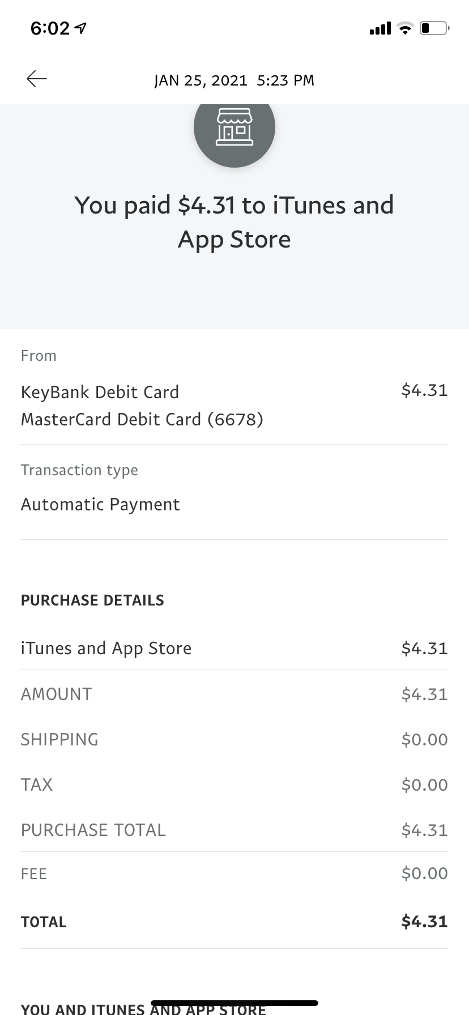Screen dimensions: 469x1015
Task: Tap the TAX row
Action: pyautogui.click(x=234, y=784)
